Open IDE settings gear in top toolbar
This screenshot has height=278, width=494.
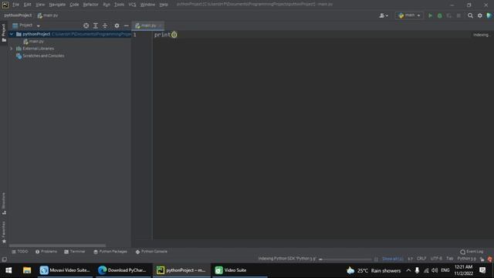tap(480, 15)
